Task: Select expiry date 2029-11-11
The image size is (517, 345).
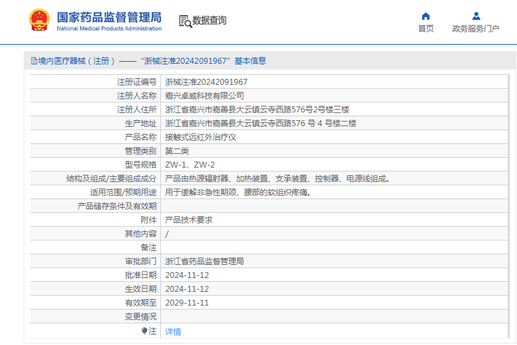Action: [x=187, y=303]
